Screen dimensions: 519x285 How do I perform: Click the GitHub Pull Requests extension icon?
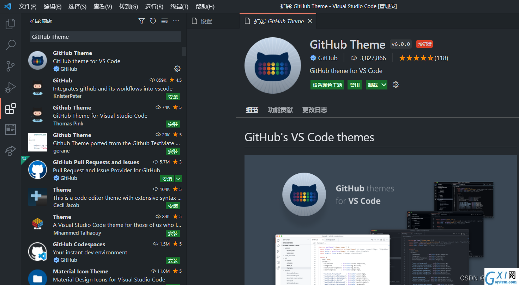pos(37,170)
